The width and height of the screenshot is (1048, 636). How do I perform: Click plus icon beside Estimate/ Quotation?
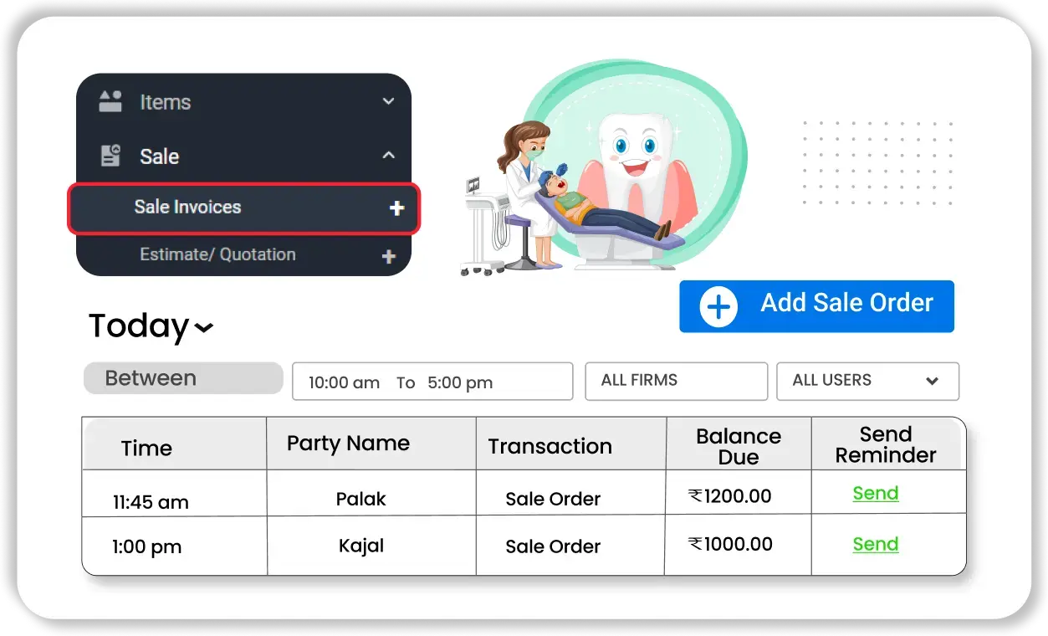388,257
